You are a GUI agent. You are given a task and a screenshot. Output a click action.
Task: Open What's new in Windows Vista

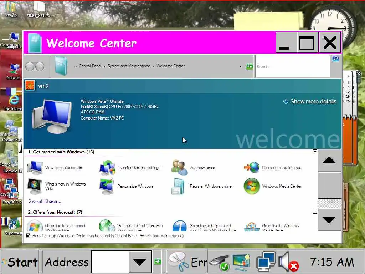[x=57, y=186]
